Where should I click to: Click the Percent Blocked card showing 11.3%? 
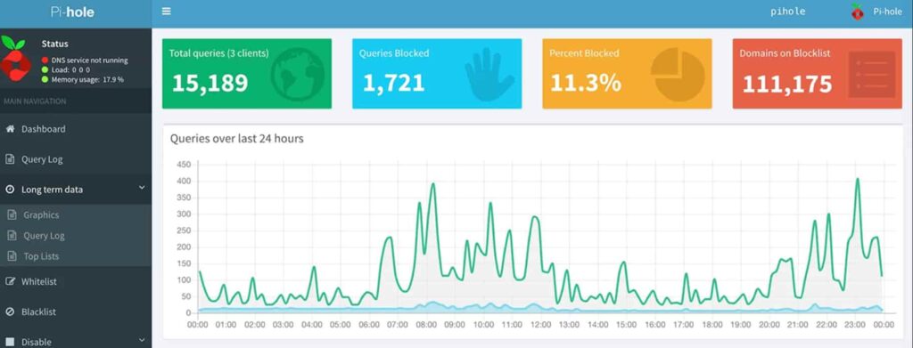(627, 74)
